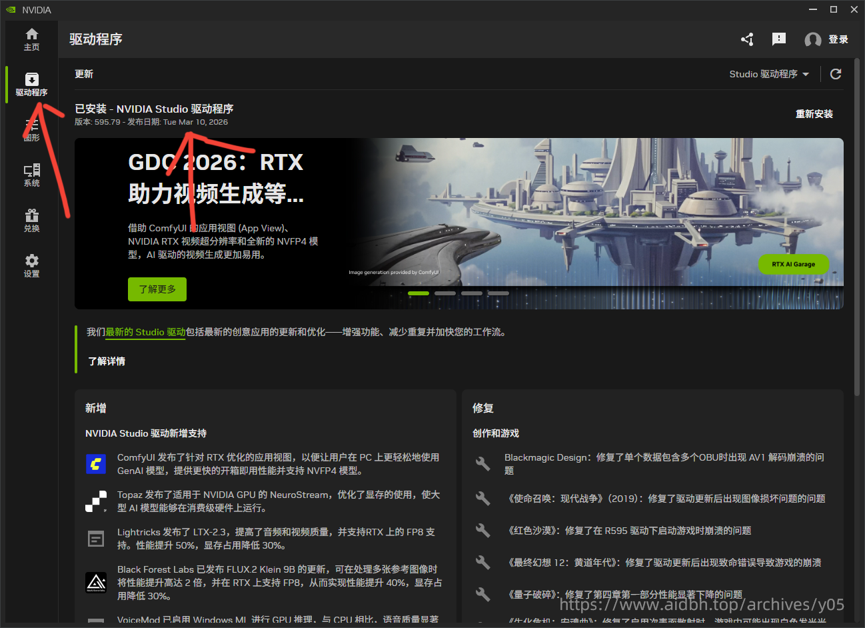
Task: Select the Drivers (驱动程序) sidebar icon
Action: pos(31,85)
